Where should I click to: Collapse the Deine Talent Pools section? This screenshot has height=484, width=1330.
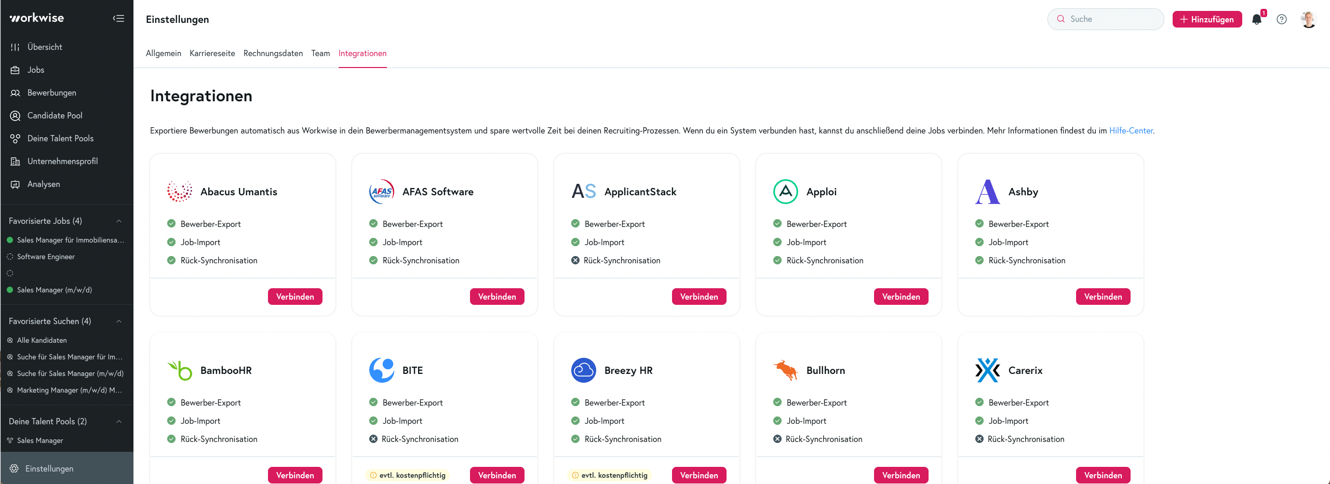click(x=119, y=421)
